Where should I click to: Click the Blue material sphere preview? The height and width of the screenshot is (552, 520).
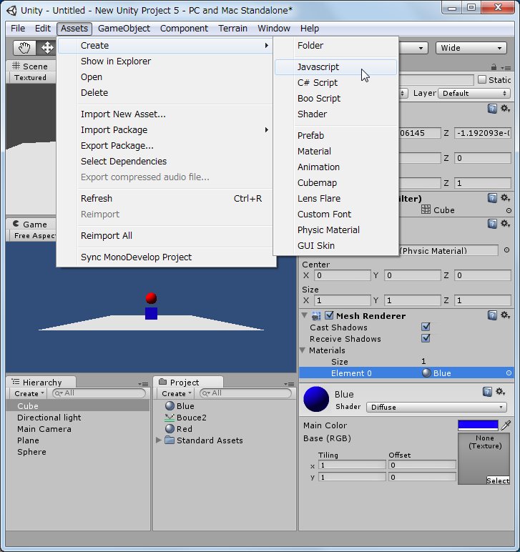316,399
